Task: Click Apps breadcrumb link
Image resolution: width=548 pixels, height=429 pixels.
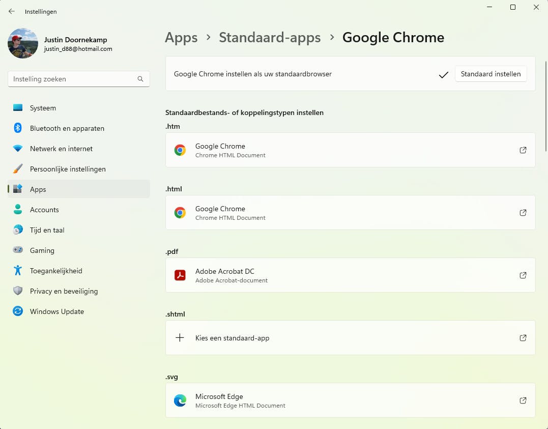Action: tap(181, 37)
